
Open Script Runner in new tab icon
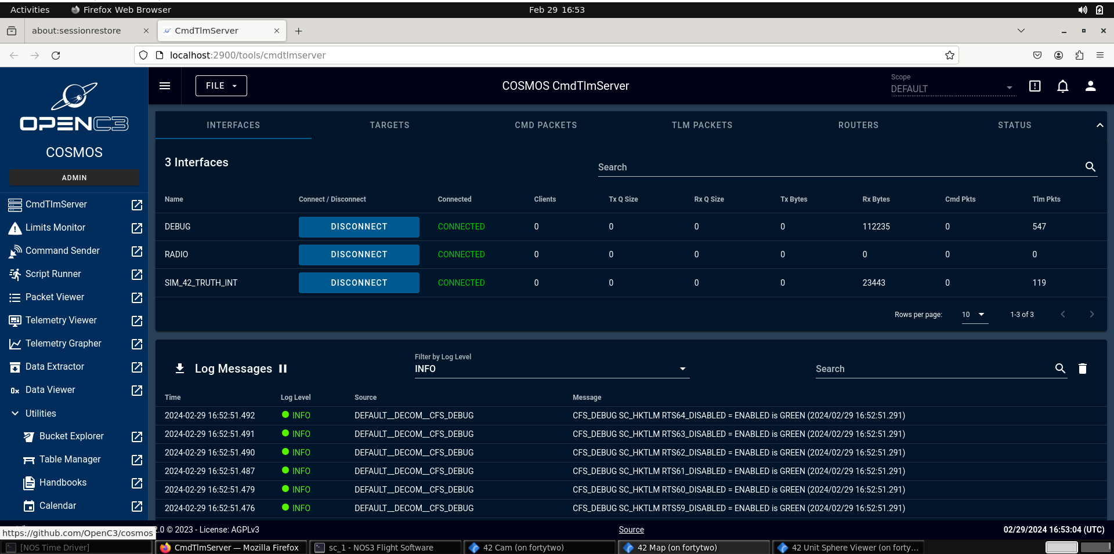pyautogui.click(x=137, y=274)
